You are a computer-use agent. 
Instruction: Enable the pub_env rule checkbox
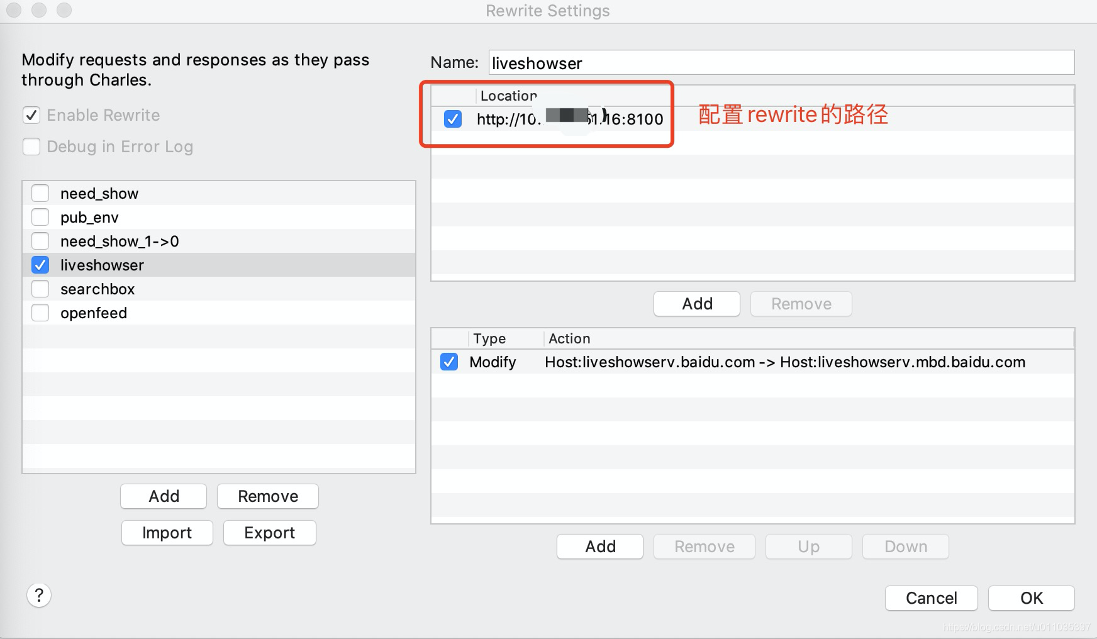pos(40,217)
